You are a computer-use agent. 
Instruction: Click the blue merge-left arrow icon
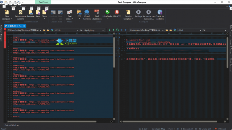point(121,30)
